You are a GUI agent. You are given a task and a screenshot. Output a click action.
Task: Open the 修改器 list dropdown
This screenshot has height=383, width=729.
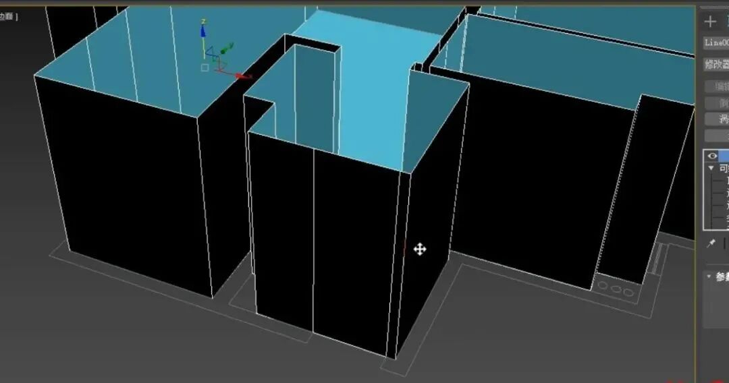pos(716,64)
